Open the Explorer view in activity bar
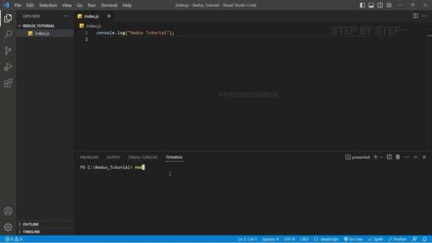 coord(8,18)
